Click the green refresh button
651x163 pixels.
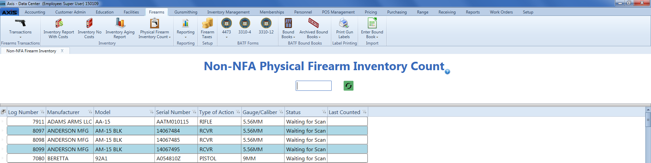[349, 86]
